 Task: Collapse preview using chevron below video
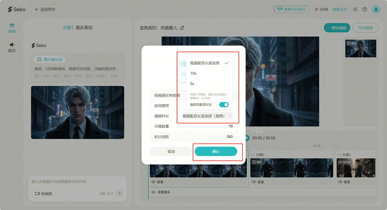pos(259,131)
